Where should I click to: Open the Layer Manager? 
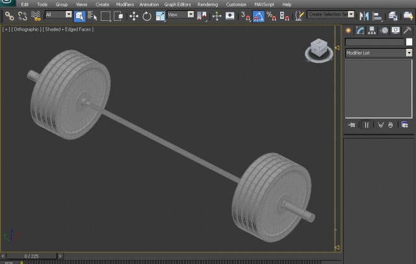click(393, 16)
